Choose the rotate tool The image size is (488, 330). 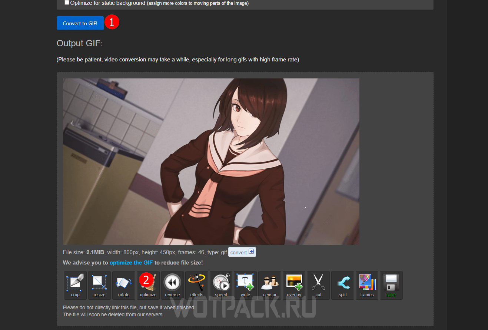tap(124, 285)
